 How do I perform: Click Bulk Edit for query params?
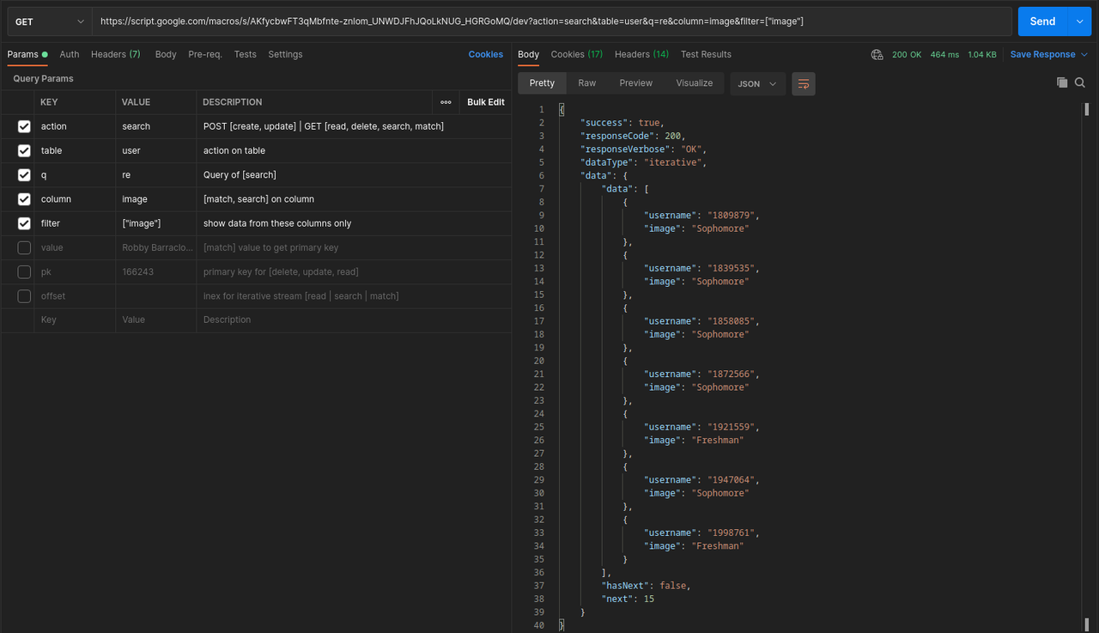point(486,102)
